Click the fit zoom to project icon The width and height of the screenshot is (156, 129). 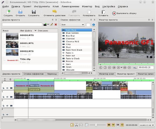(87, 125)
